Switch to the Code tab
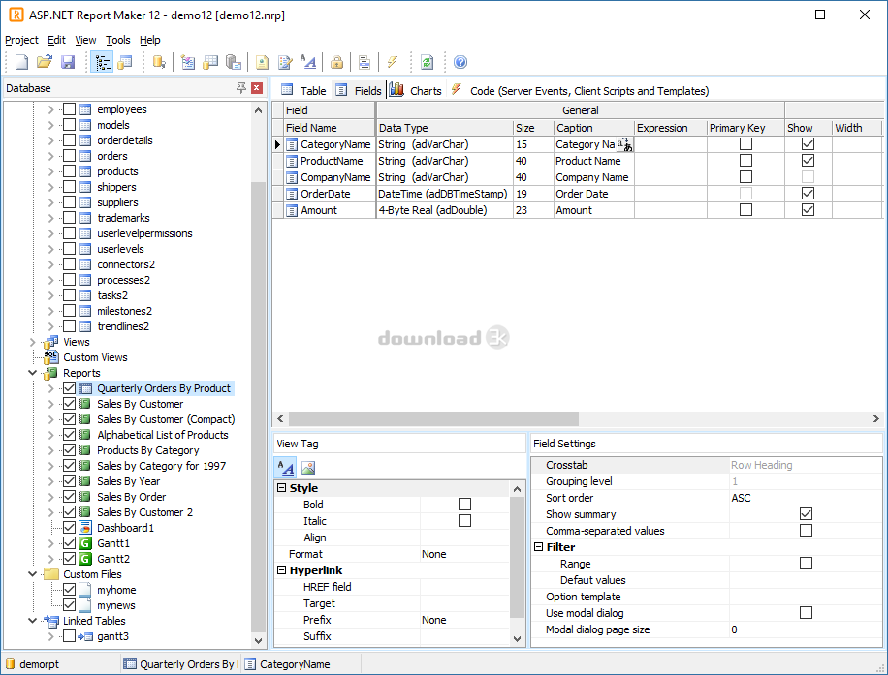Image resolution: width=888 pixels, height=675 pixels. click(x=580, y=90)
